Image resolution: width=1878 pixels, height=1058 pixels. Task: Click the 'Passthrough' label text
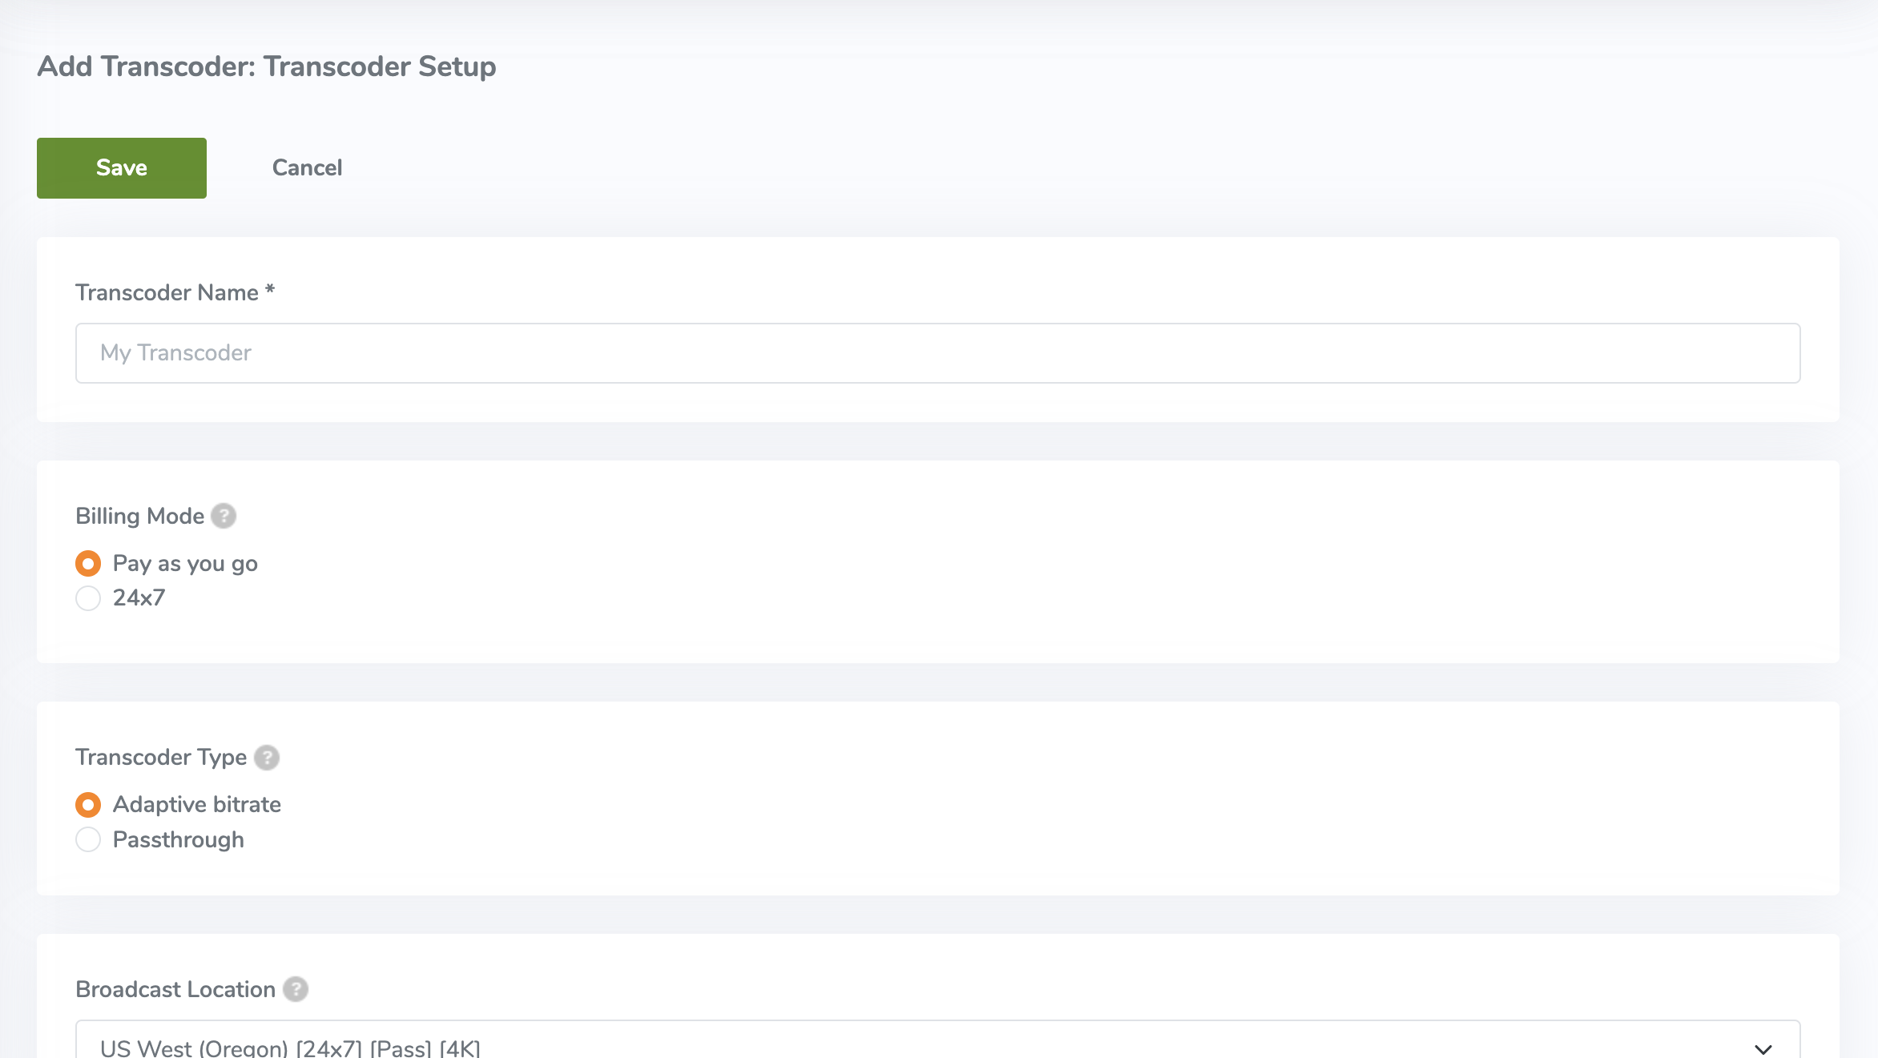(178, 839)
